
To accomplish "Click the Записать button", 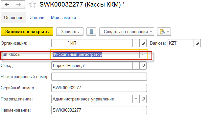I will tap(70, 32).
